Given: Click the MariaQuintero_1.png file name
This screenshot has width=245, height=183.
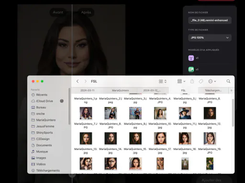Looking at the screenshot, I should tap(86, 100).
